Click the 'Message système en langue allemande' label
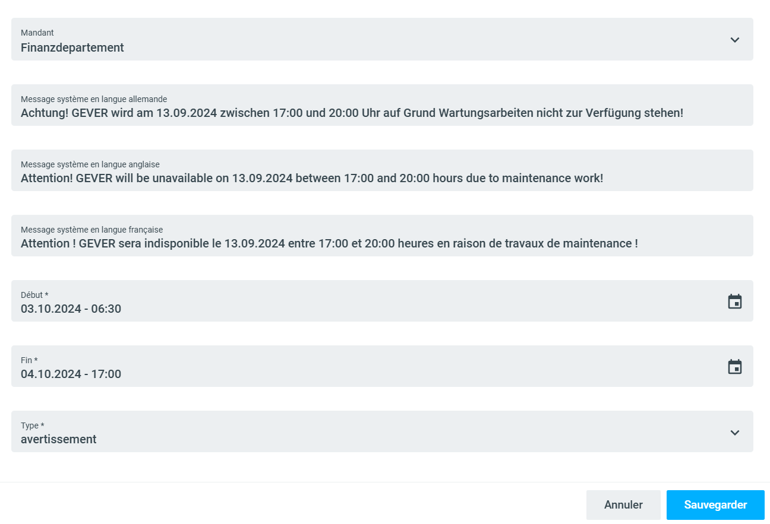Image resolution: width=770 pixels, height=524 pixels. coord(94,99)
